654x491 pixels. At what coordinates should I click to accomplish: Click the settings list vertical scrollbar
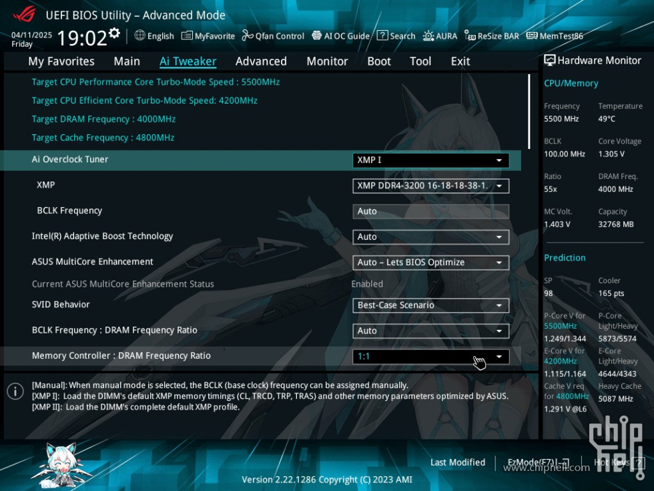coord(529,112)
